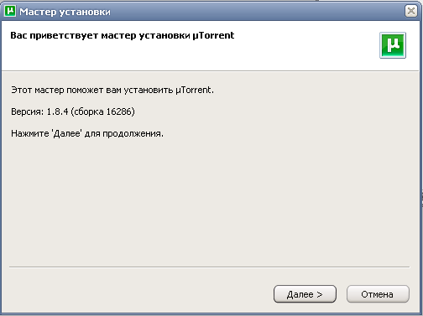Click the word µTorrent in the body sentence
The image size is (423, 316).
point(195,91)
